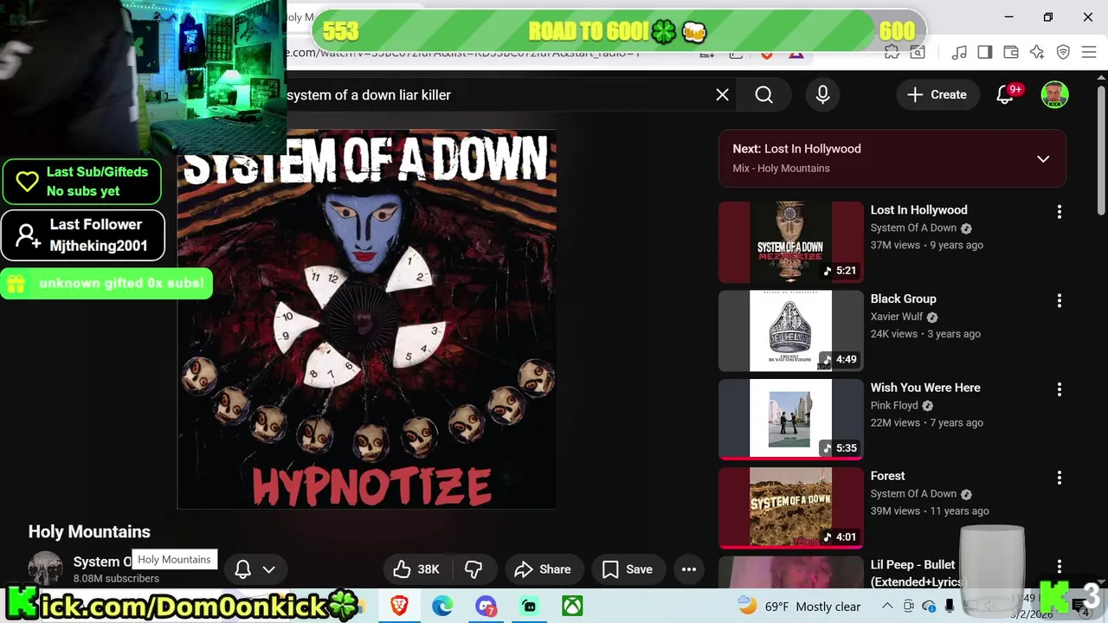Screen dimensions: 1108x623
Task: Open options menu for Lil Peep video
Action: (x=1059, y=567)
